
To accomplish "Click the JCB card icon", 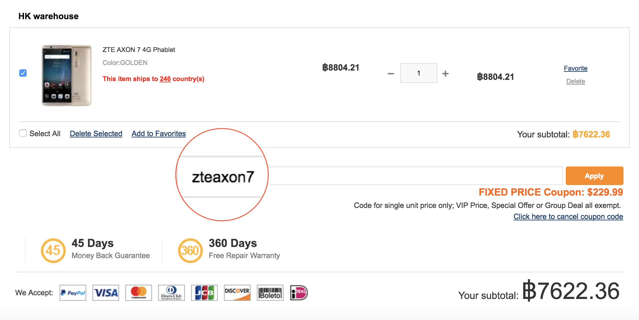I will (x=204, y=293).
